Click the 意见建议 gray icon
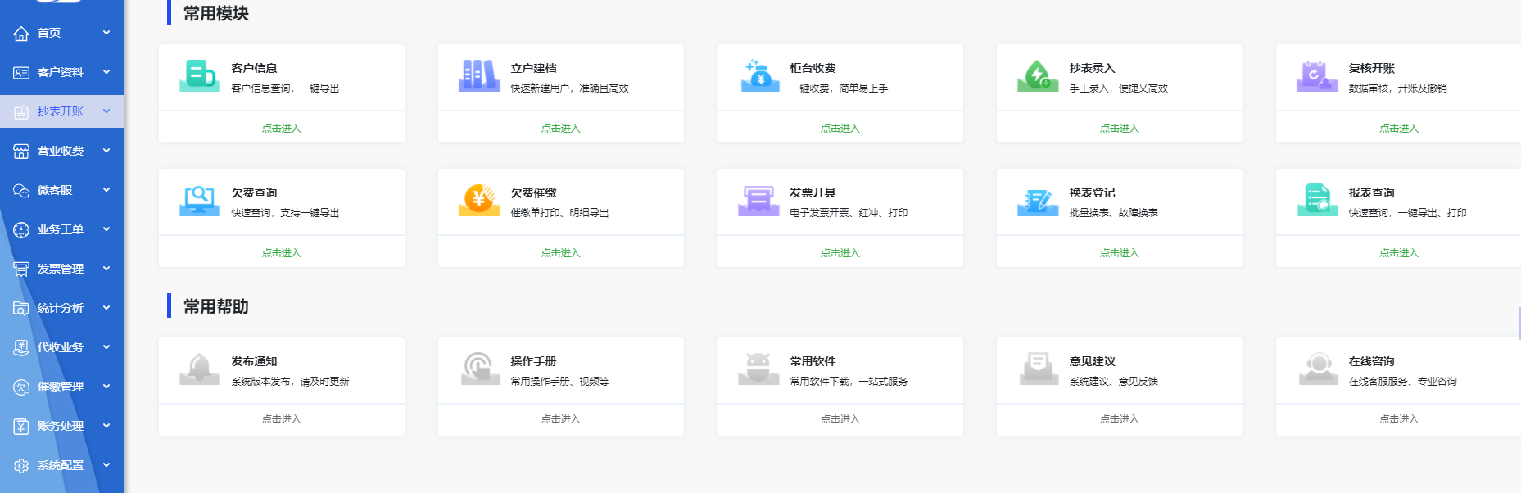Viewport: 1521px width, 493px height. 1038,369
